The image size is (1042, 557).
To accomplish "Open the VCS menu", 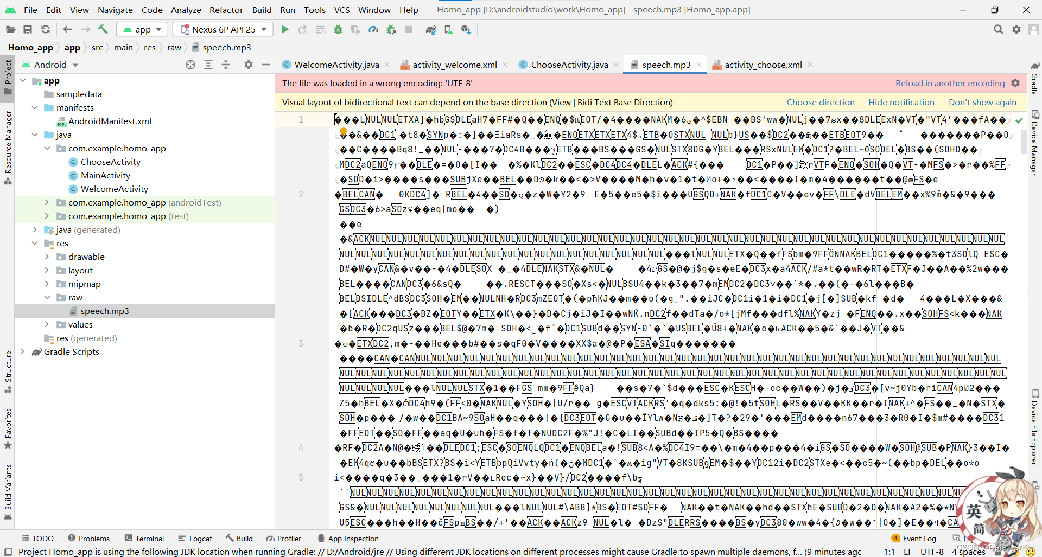I will tap(342, 10).
